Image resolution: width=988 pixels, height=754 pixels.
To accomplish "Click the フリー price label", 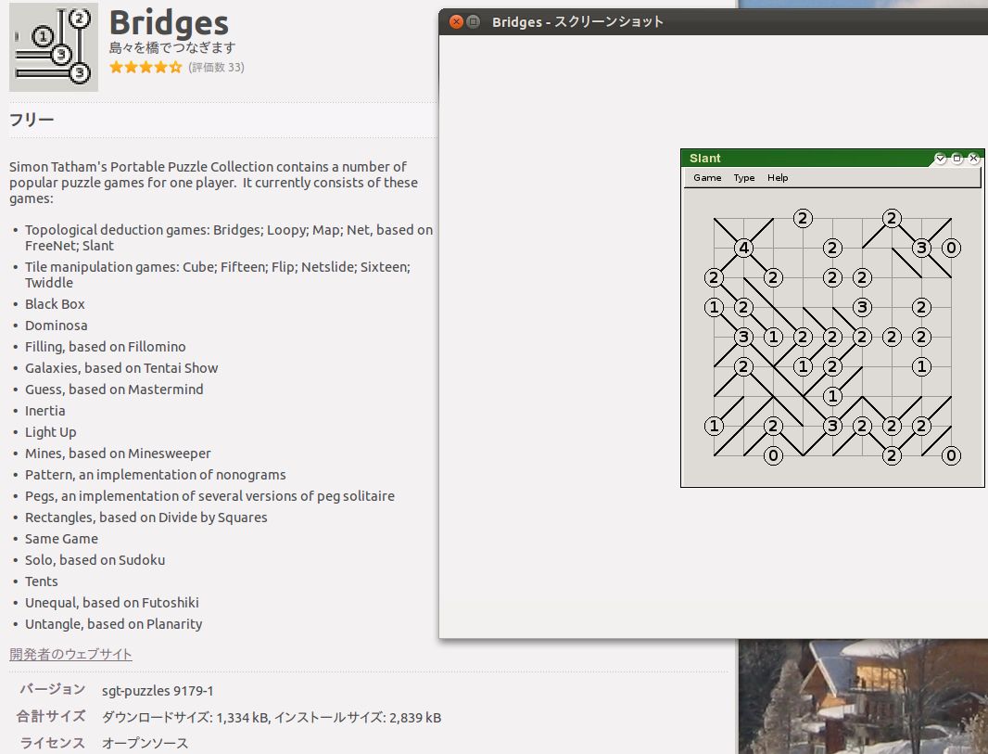I will (32, 119).
